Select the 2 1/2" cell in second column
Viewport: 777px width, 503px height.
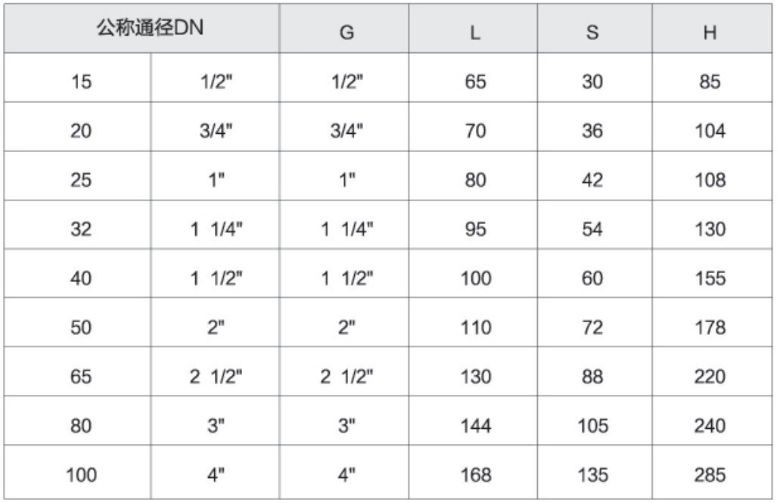(215, 371)
